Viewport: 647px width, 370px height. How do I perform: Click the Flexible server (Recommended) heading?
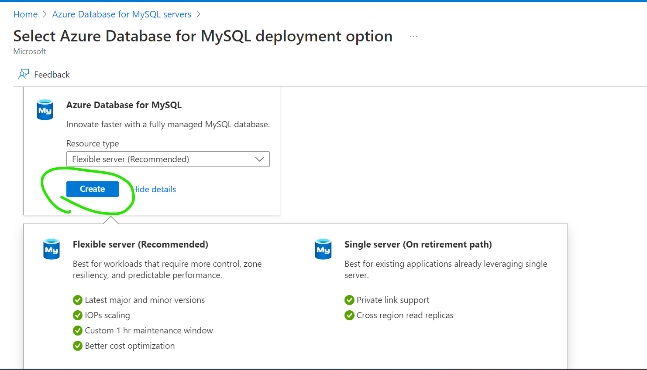tap(141, 244)
